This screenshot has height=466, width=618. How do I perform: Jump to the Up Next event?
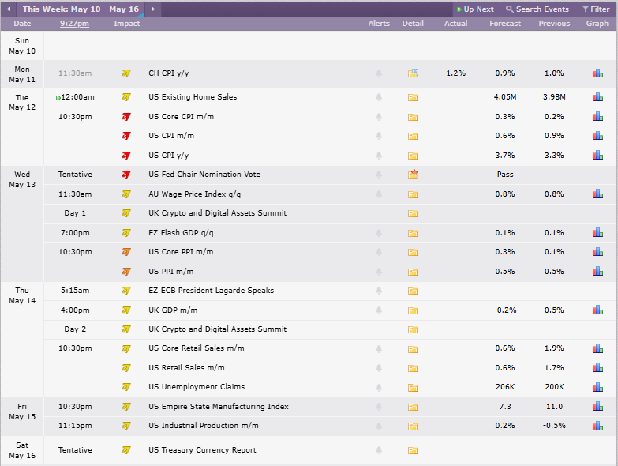475,9
